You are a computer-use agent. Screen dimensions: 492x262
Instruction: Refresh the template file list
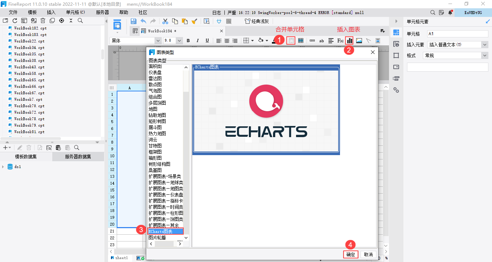(15, 21)
